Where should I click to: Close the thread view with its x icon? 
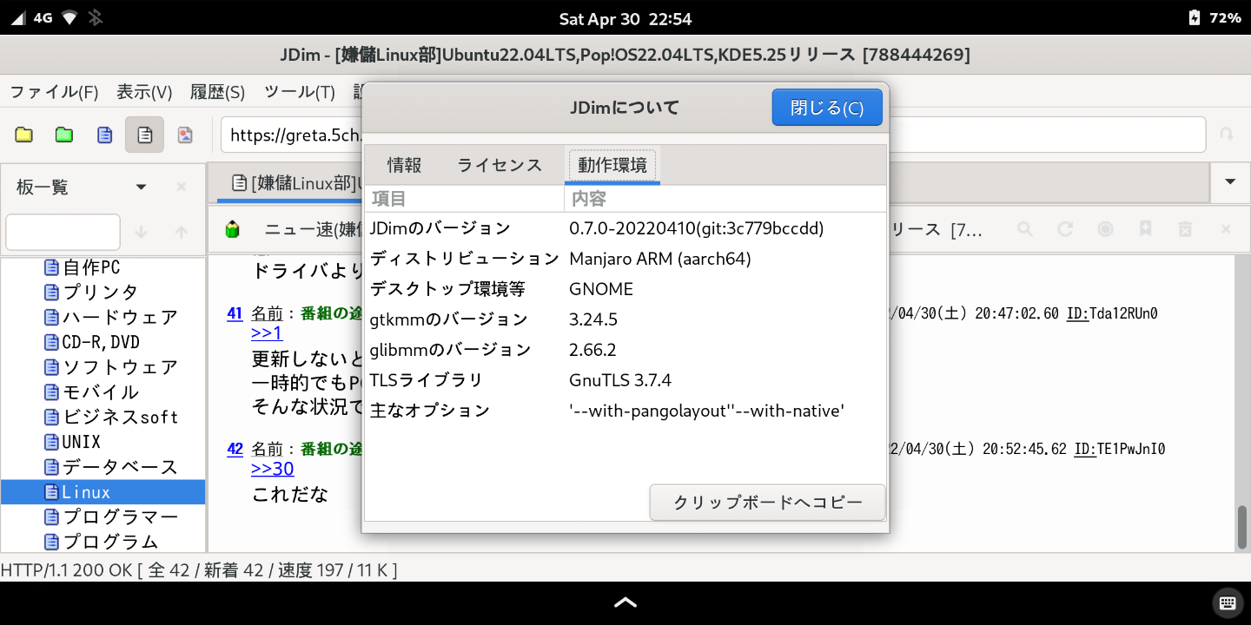[x=1226, y=229]
